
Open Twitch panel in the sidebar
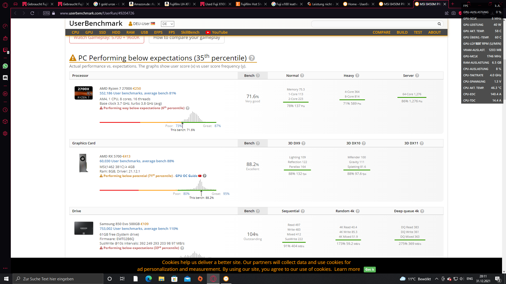pyautogui.click(x=5, y=50)
